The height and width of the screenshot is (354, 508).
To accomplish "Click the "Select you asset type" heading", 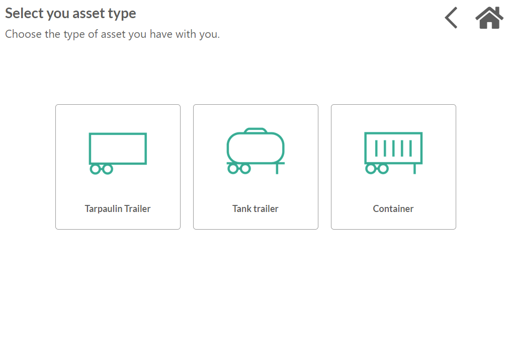I will 70,14.
